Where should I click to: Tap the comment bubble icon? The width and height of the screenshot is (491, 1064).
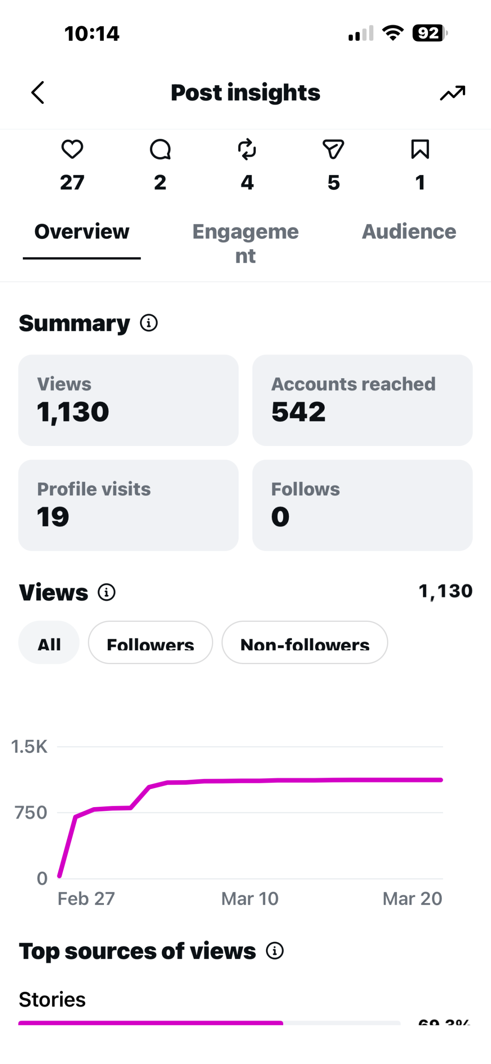pos(160,149)
